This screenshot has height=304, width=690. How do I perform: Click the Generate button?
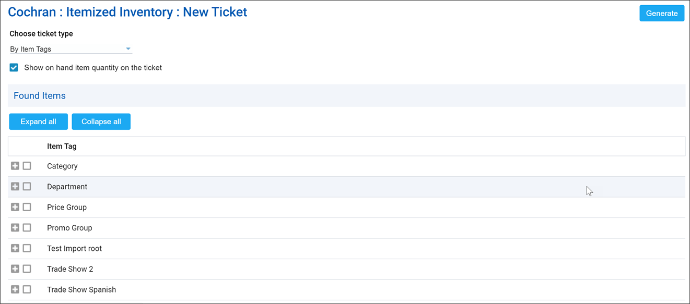[661, 14]
